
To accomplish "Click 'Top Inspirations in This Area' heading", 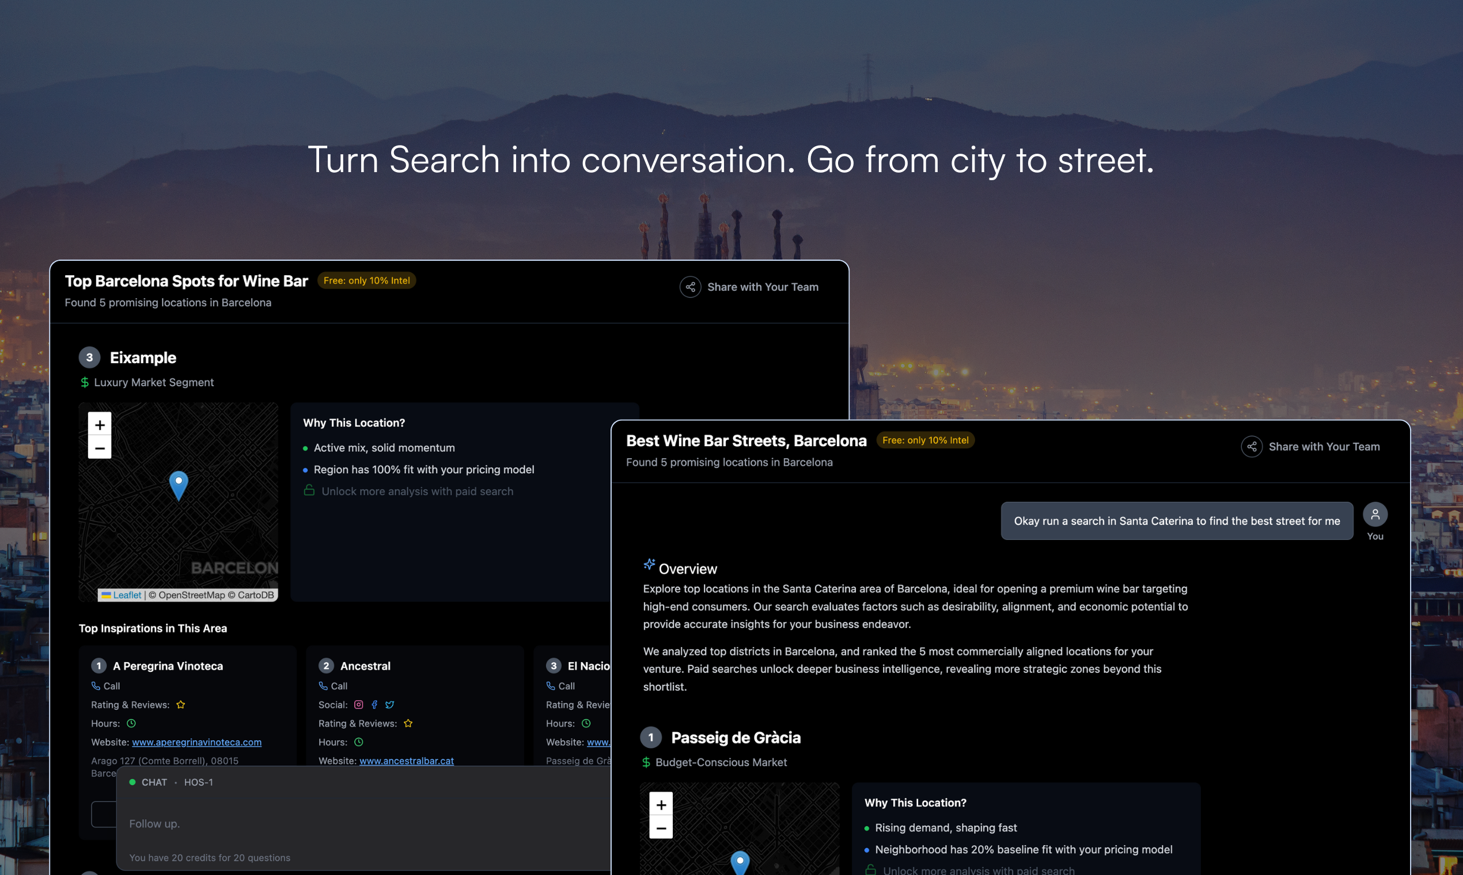I will (153, 629).
